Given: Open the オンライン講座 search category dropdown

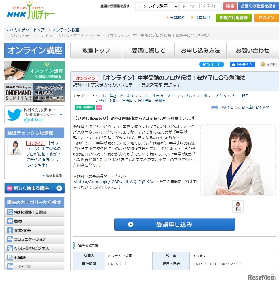Looking at the screenshot, I should click(156, 6).
